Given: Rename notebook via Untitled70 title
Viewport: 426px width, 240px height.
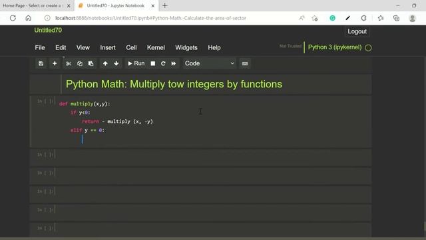Looking at the screenshot, I should coord(48,30).
